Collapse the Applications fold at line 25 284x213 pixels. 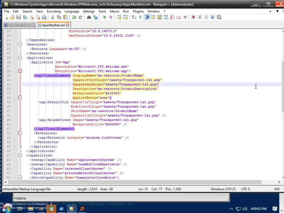[x=20, y=58]
